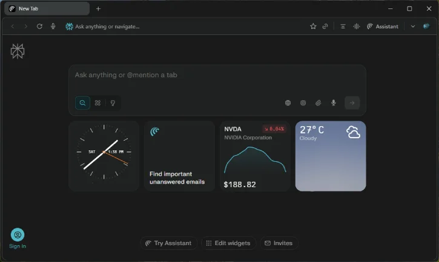Click the globe sources icon in search box

pyautogui.click(x=288, y=103)
